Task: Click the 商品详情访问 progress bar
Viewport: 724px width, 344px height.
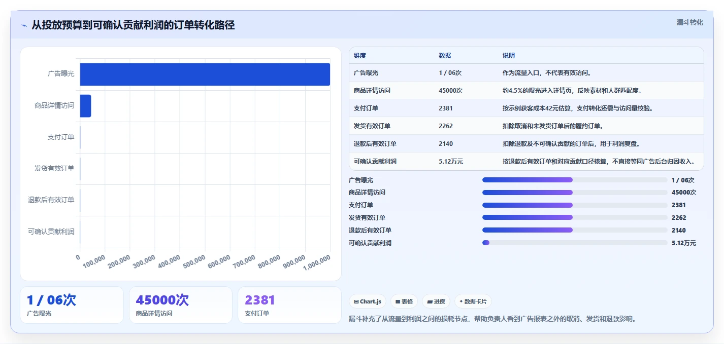Action: (575, 193)
